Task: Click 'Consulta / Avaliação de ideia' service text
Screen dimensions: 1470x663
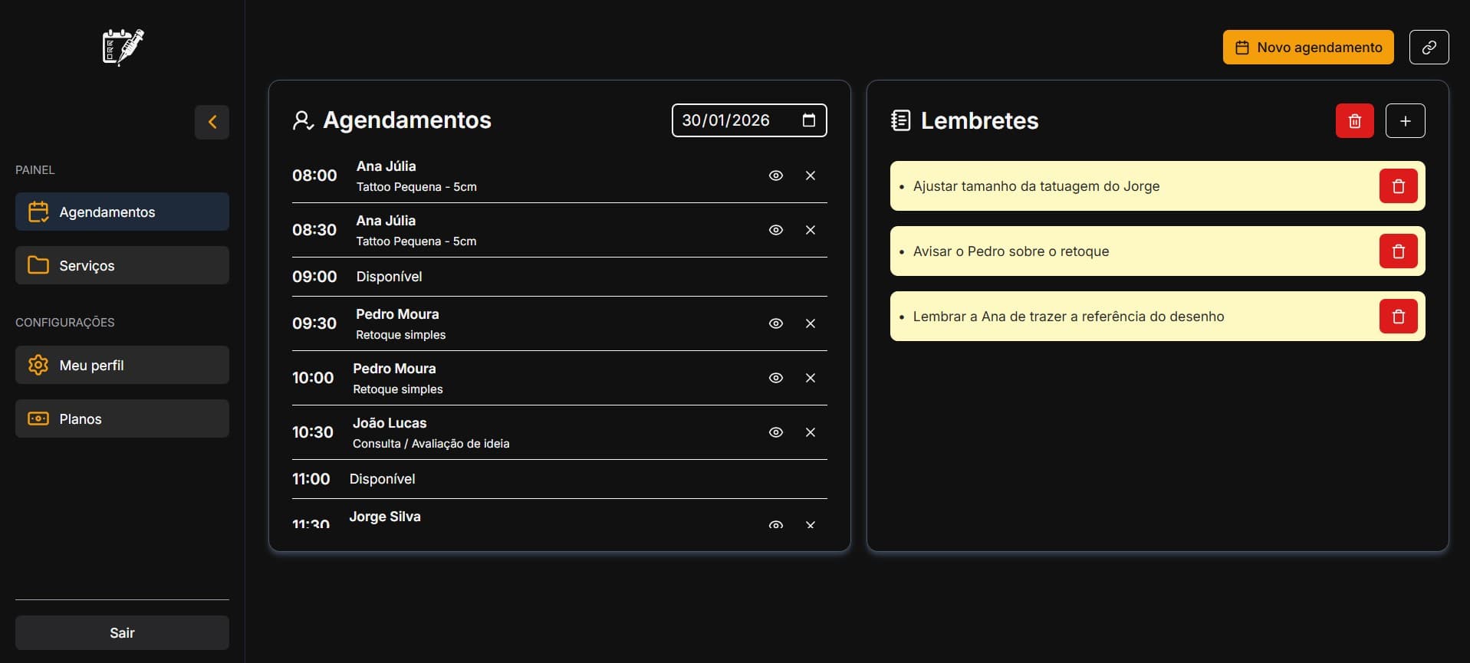Action: tap(431, 444)
